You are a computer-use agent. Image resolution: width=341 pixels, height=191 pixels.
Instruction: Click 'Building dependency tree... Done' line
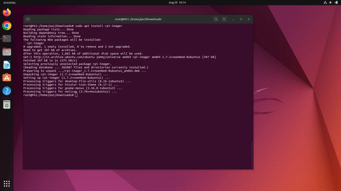point(51,33)
